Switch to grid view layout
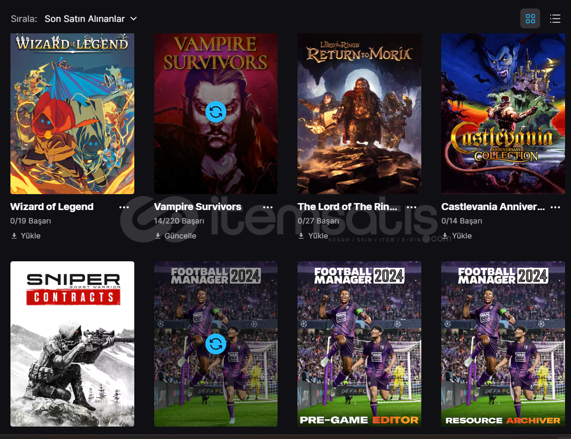571x439 pixels. 530,18
